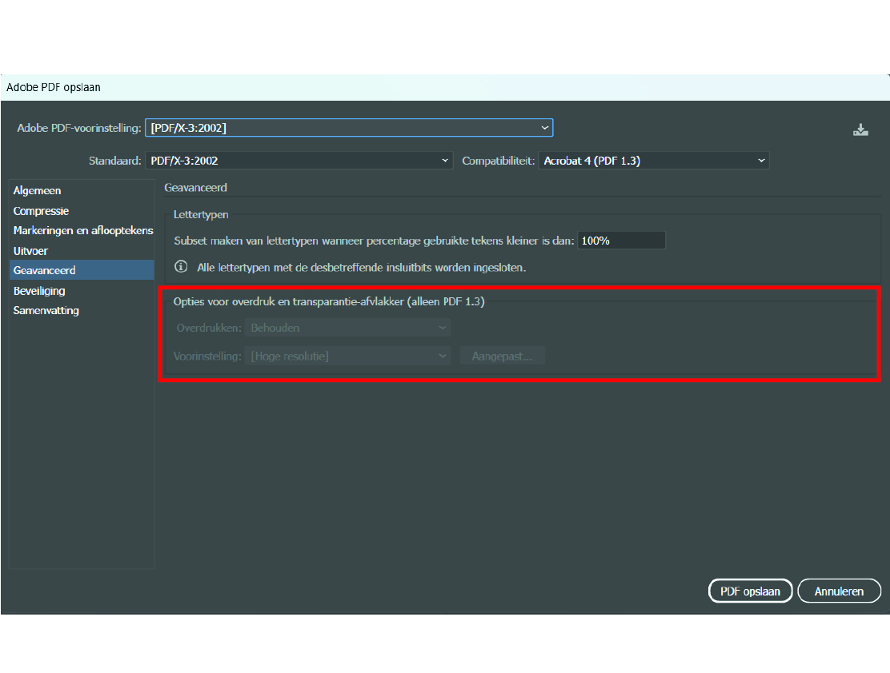The width and height of the screenshot is (890, 673).
Task: Select Compressie in the sidebar
Action: click(x=42, y=211)
